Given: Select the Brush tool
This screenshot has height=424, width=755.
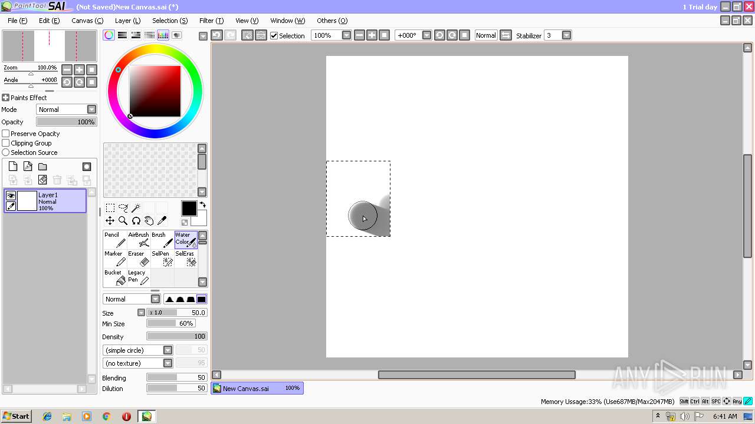Looking at the screenshot, I should 162,240.
